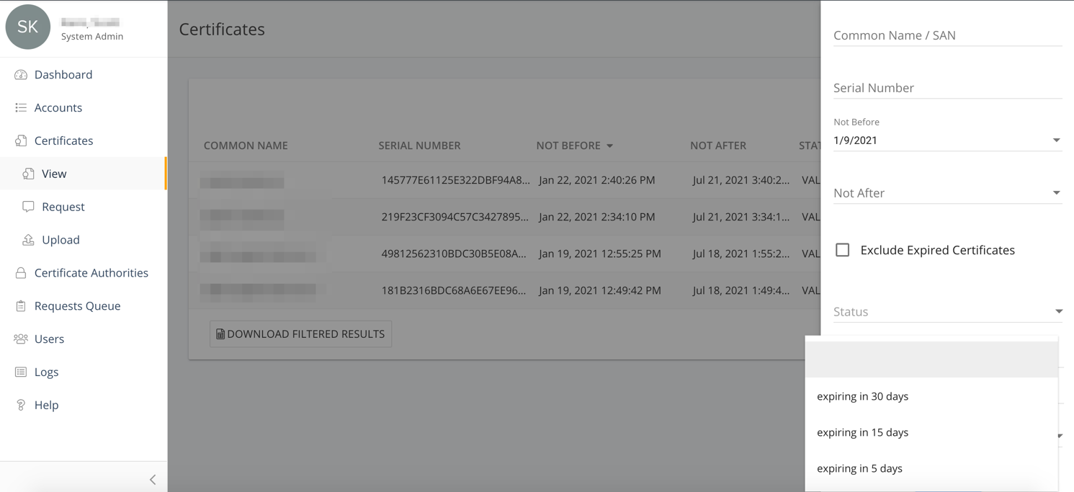1074x492 pixels.
Task: Click the Logs icon
Action: (21, 372)
